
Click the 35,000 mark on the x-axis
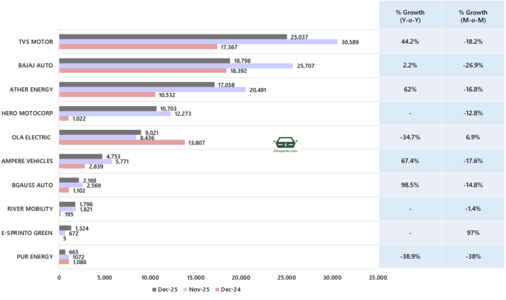pos(378,278)
